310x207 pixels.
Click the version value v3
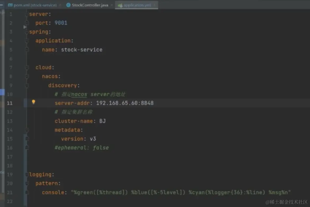pos(93,139)
